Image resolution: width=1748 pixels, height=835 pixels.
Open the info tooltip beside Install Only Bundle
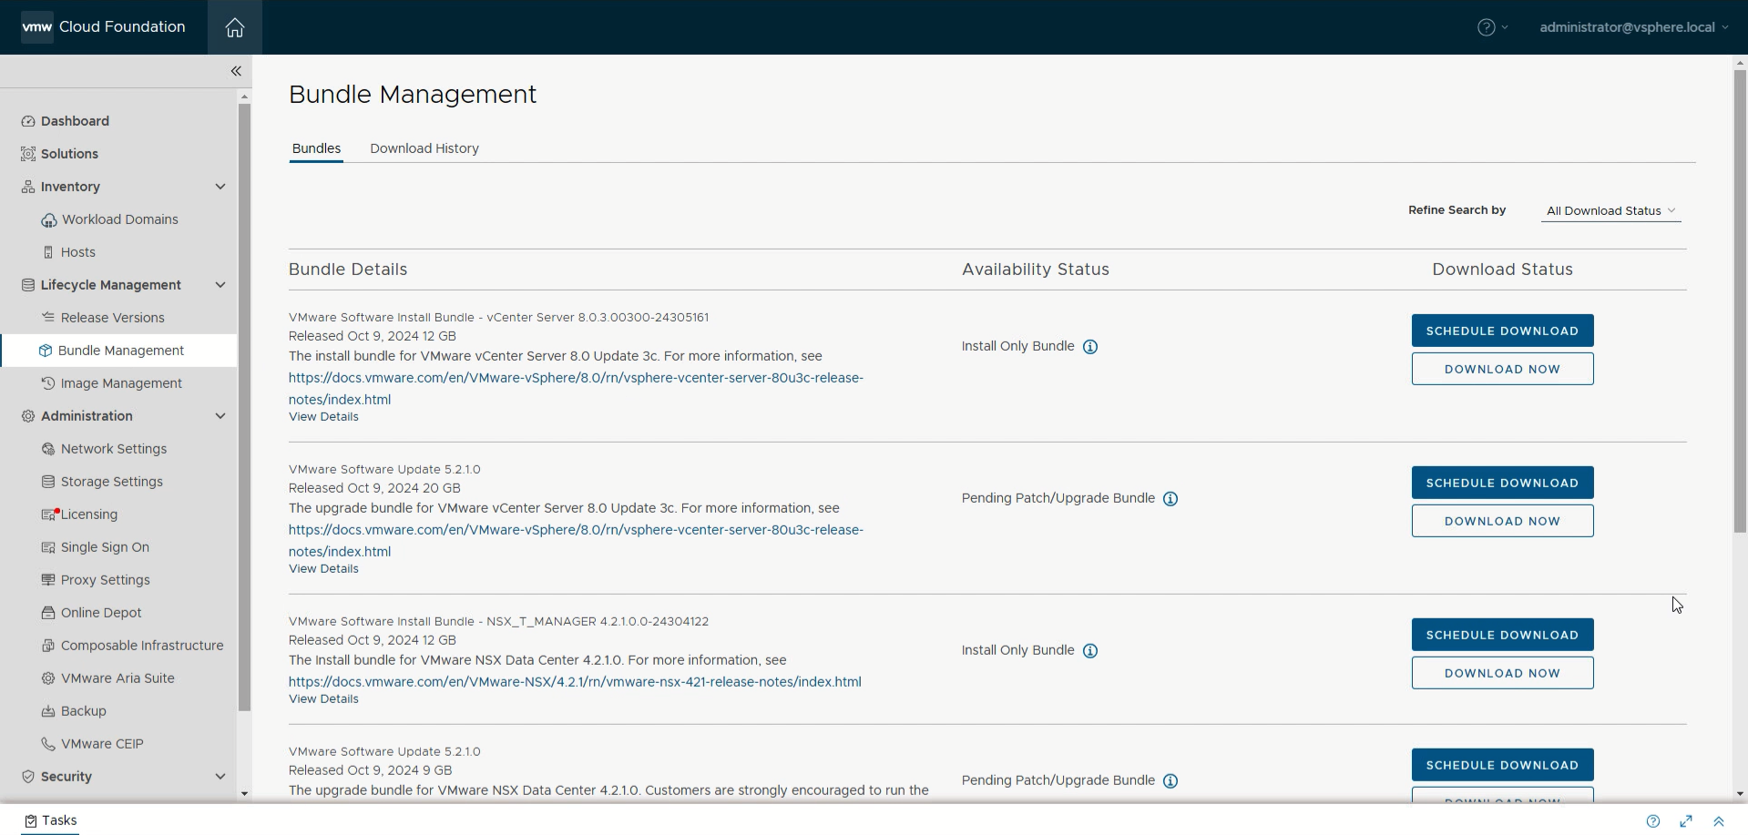tap(1089, 346)
